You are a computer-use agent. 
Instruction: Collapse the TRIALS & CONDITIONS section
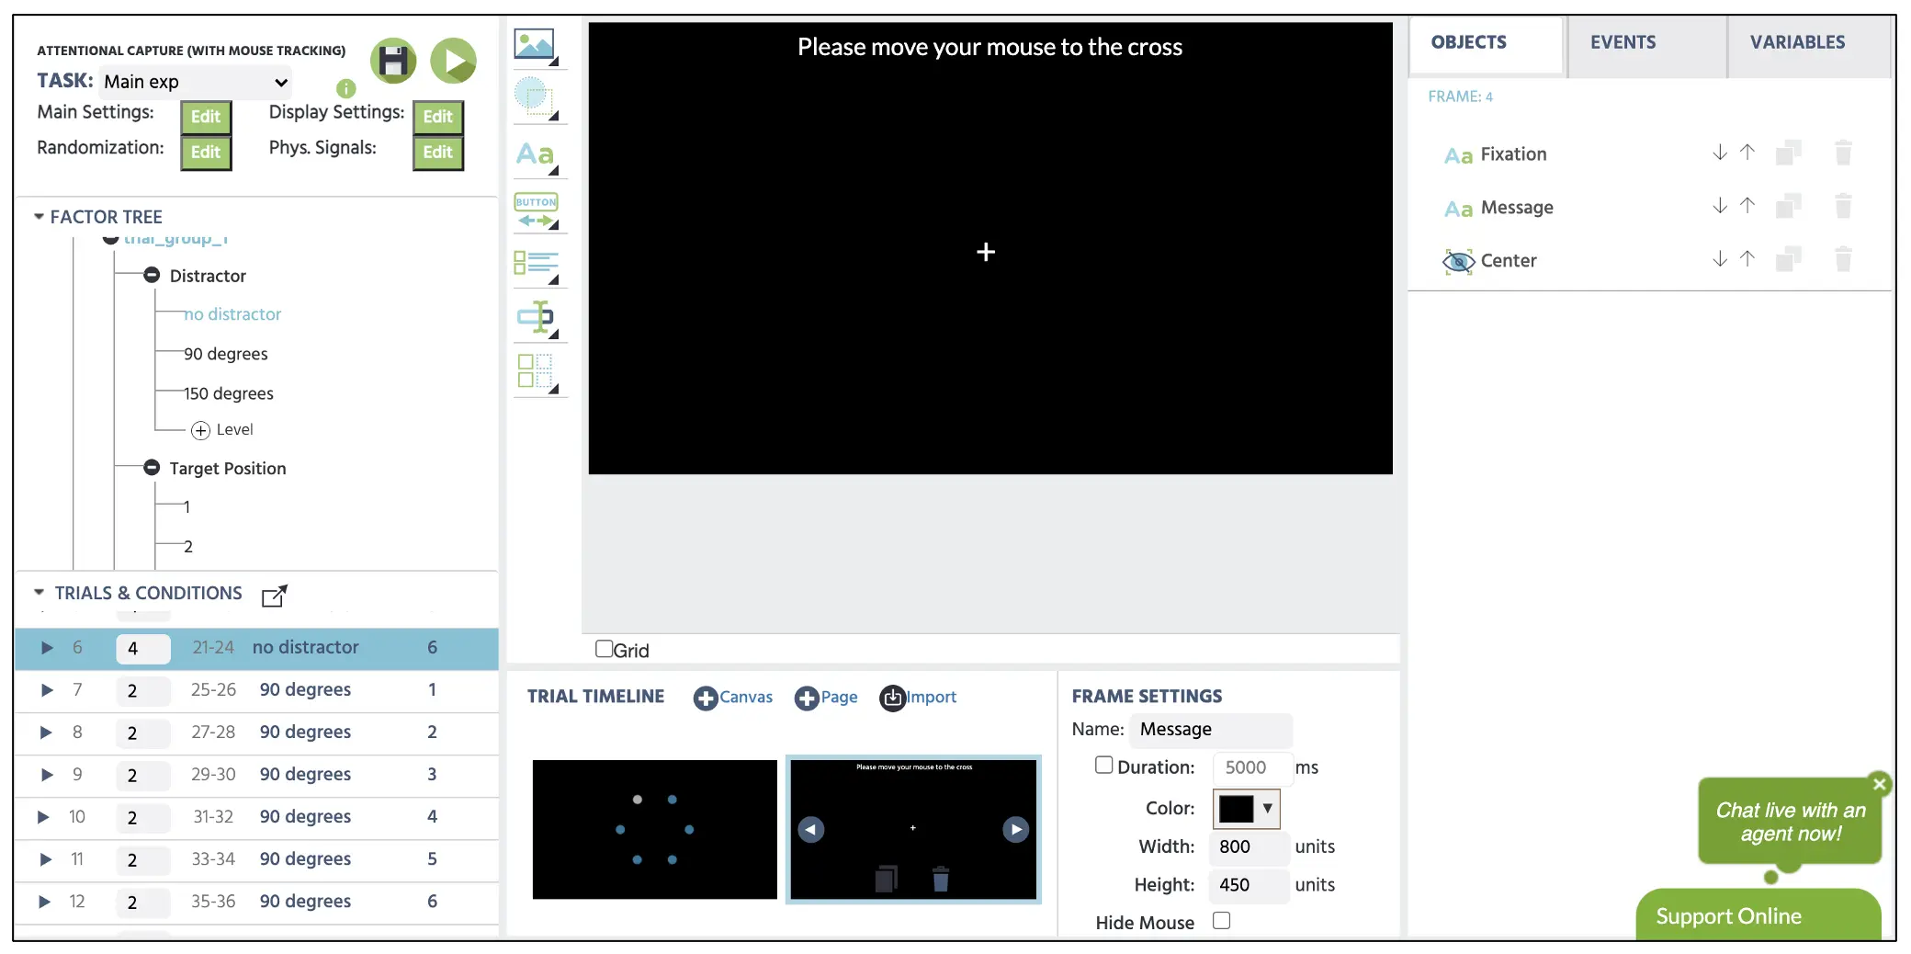(39, 593)
